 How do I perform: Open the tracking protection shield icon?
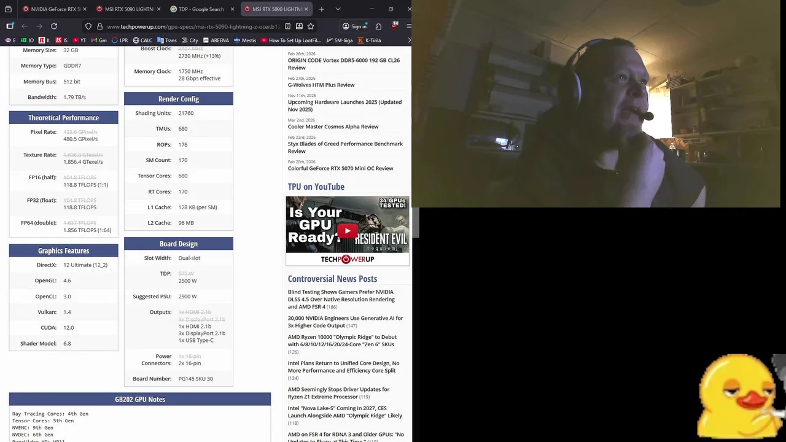(88, 26)
